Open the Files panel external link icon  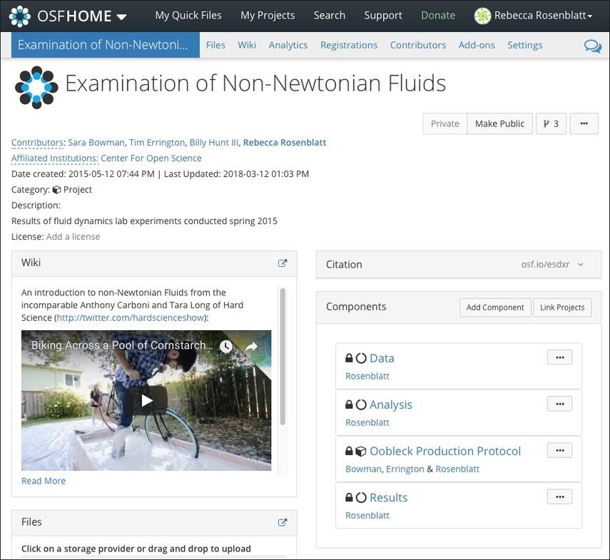(x=283, y=522)
